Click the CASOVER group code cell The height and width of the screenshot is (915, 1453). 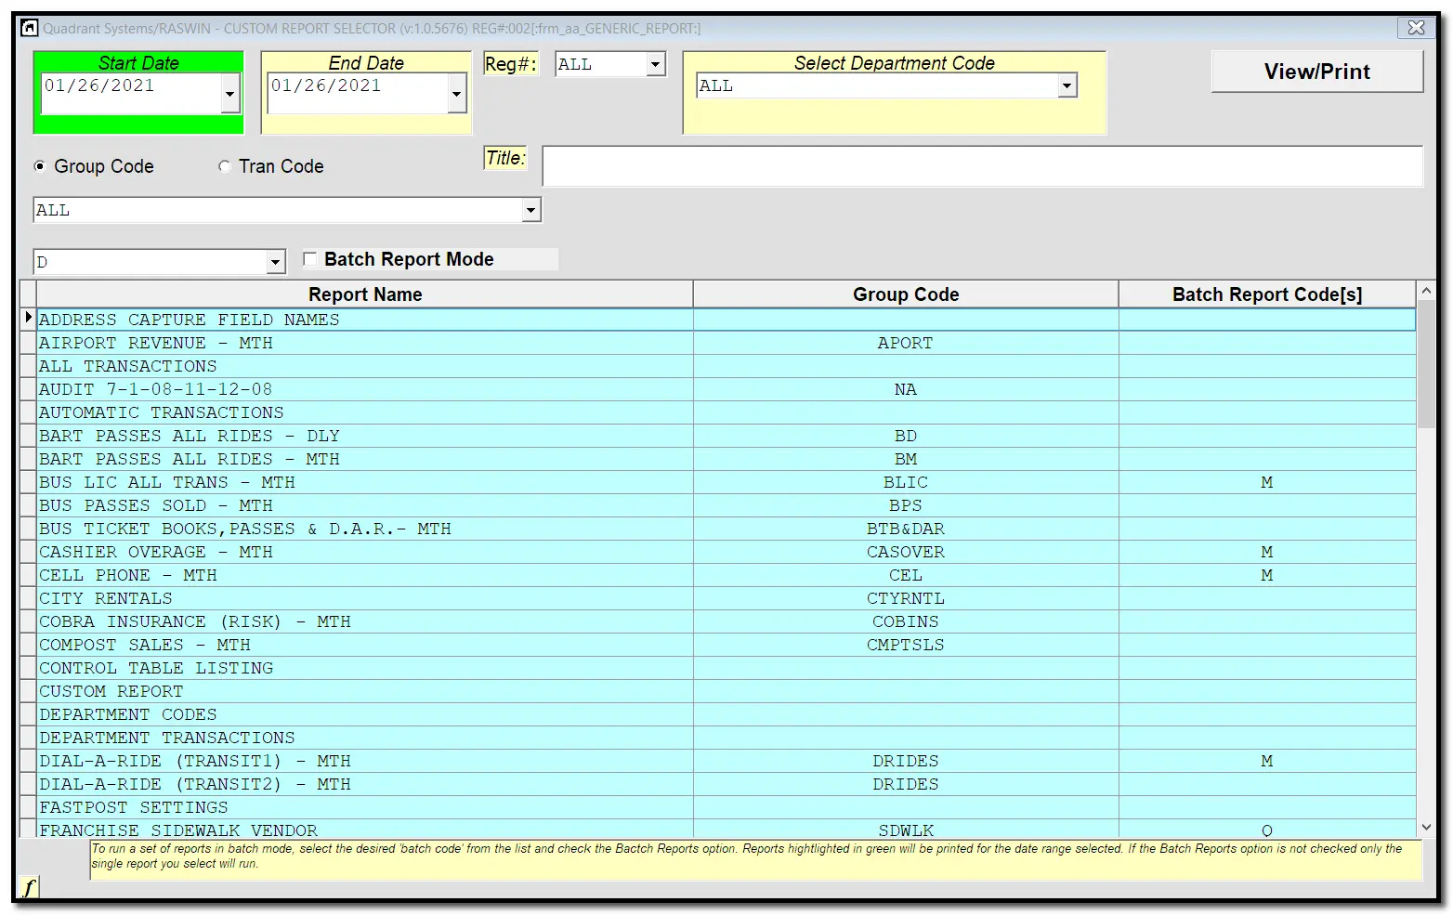pyautogui.click(x=906, y=552)
